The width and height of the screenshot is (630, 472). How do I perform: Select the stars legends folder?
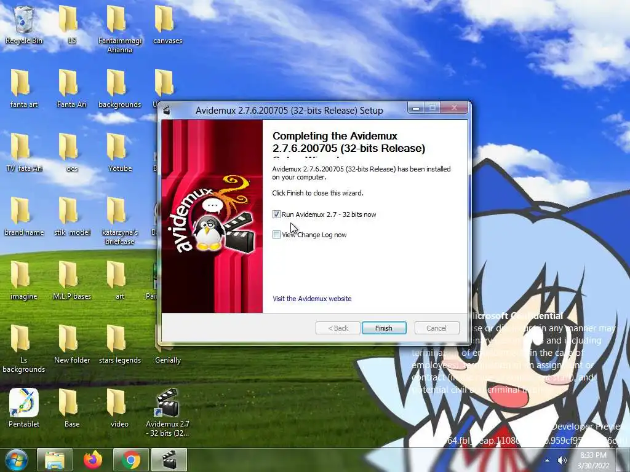pos(120,344)
